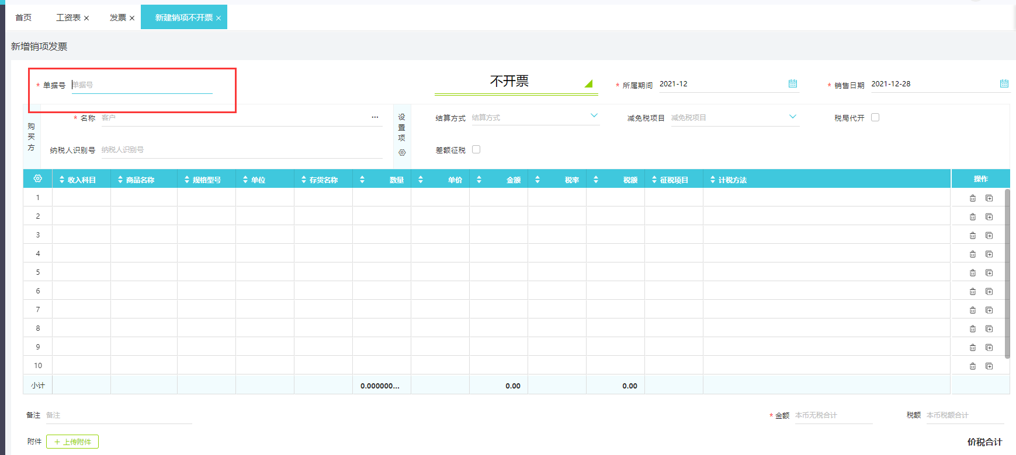Delete row 10 using the trash icon
Image resolution: width=1016 pixels, height=455 pixels.
[973, 366]
